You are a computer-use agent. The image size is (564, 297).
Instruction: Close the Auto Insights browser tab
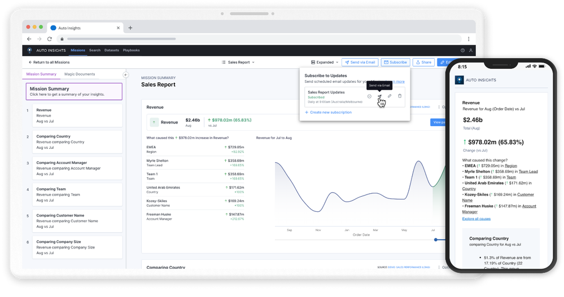tap(118, 28)
